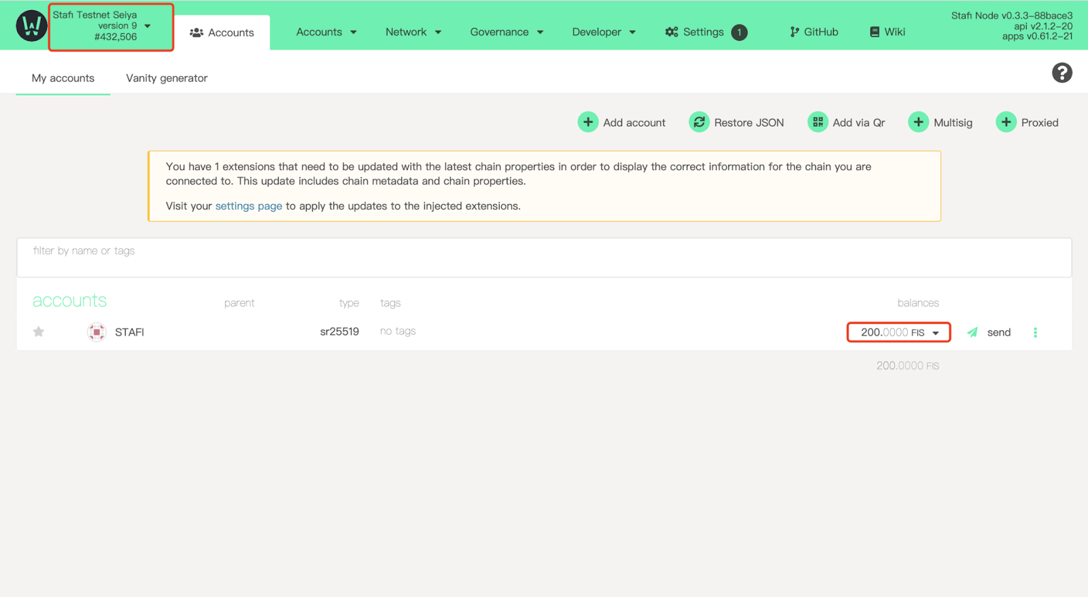Follow the settings page link

click(x=249, y=206)
